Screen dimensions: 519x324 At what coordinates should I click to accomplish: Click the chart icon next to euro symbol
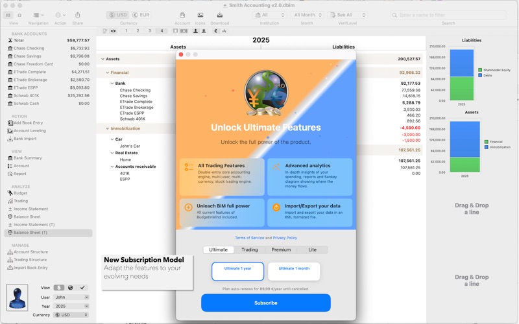pos(224,30)
